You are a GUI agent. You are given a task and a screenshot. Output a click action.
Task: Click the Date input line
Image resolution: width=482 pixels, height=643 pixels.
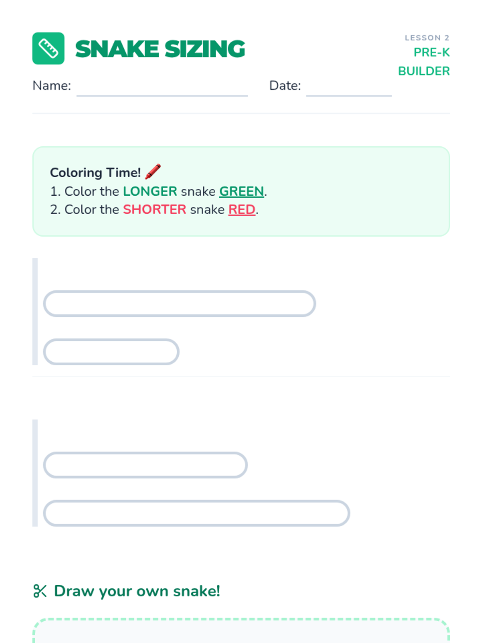click(x=349, y=88)
